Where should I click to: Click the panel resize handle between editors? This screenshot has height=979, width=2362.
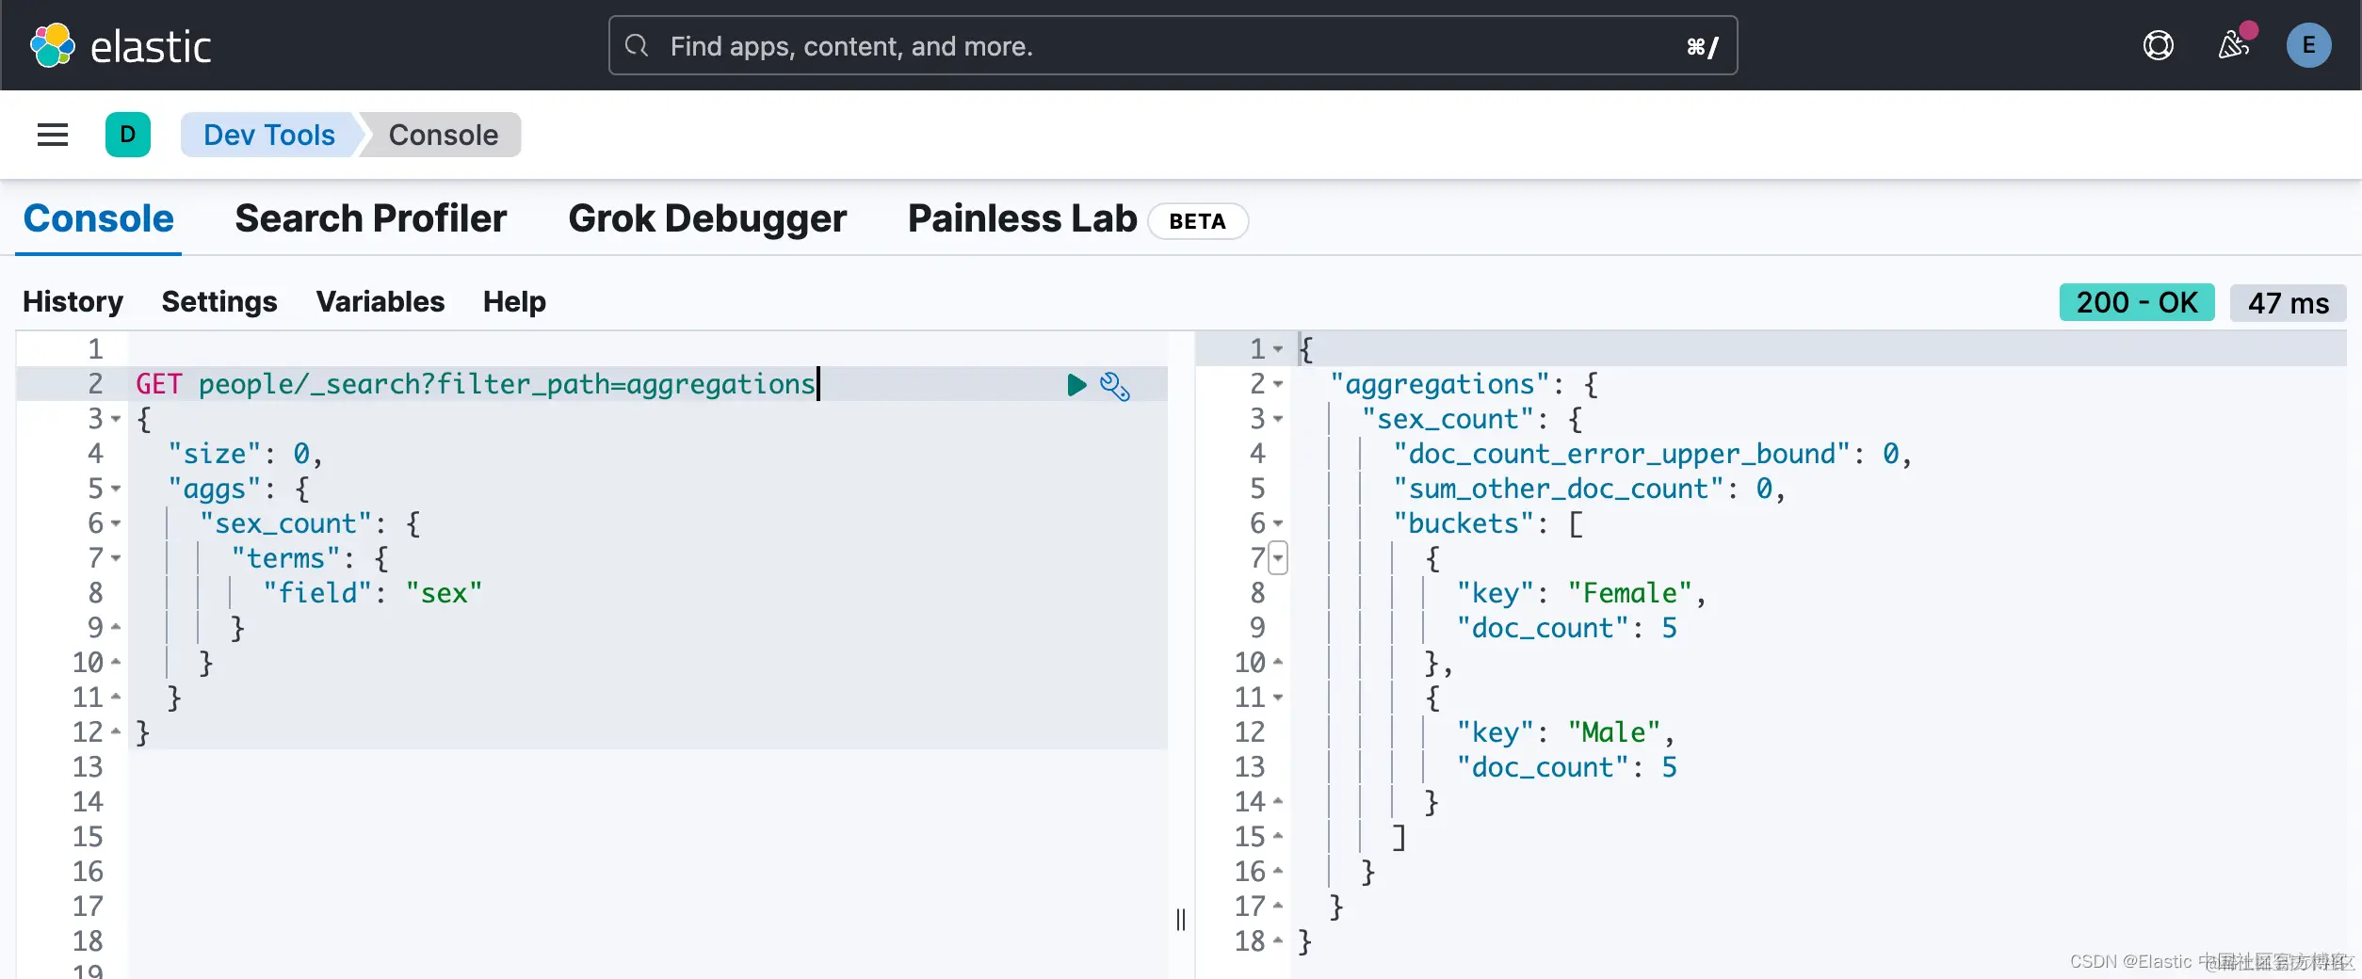click(1181, 919)
